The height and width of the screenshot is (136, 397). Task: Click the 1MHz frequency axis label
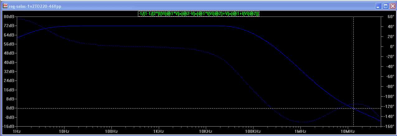coord(300,132)
